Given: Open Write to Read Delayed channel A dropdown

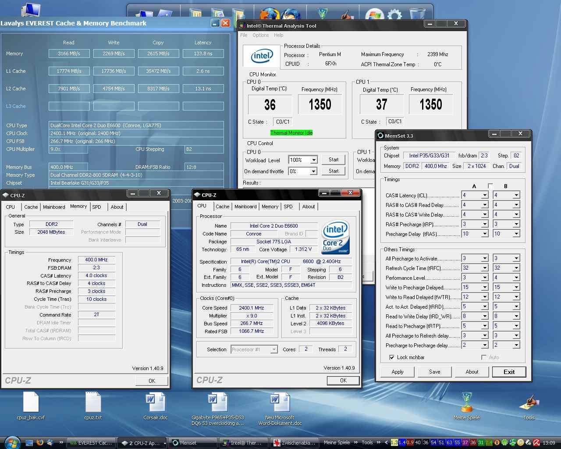Looking at the screenshot, I should pos(485,297).
